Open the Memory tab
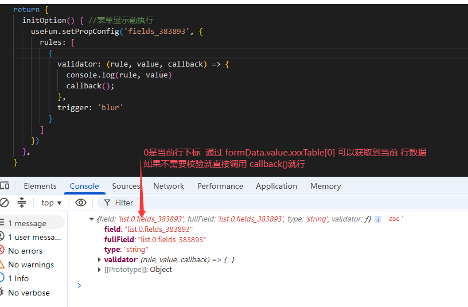468x307 pixels. click(x=326, y=186)
